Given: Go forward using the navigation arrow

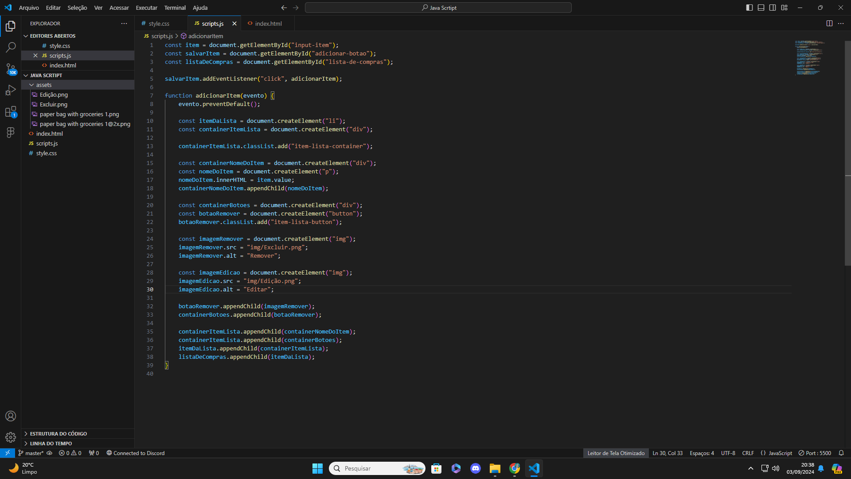Looking at the screenshot, I should 296,8.
